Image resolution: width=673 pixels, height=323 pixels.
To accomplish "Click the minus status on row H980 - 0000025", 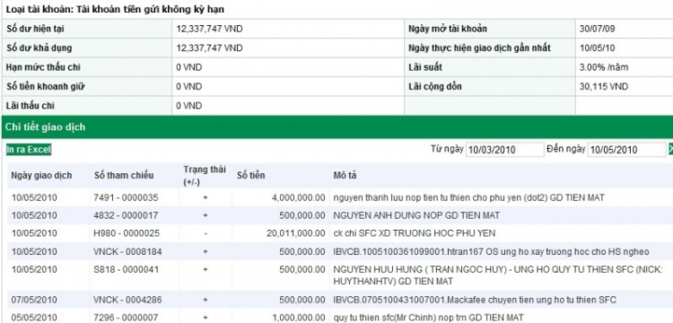I will [205, 234].
